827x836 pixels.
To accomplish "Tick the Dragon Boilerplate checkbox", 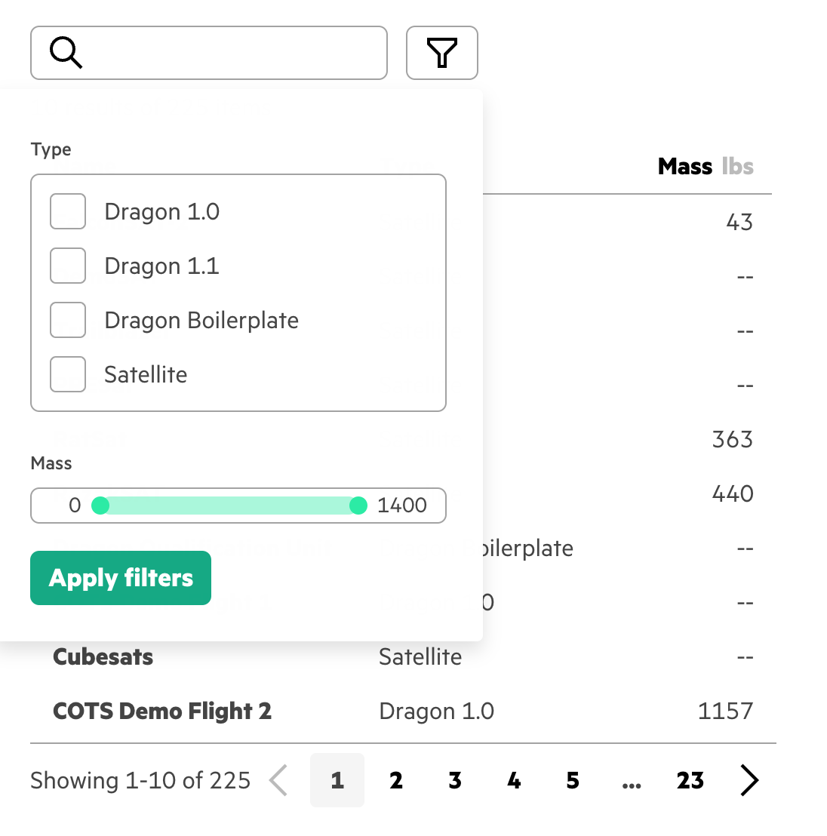I will [68, 320].
